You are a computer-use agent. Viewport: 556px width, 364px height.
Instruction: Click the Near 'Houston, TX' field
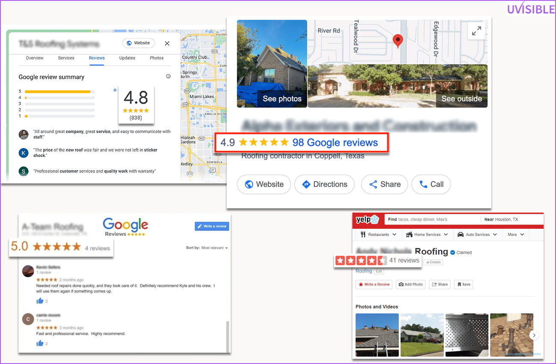click(512, 219)
